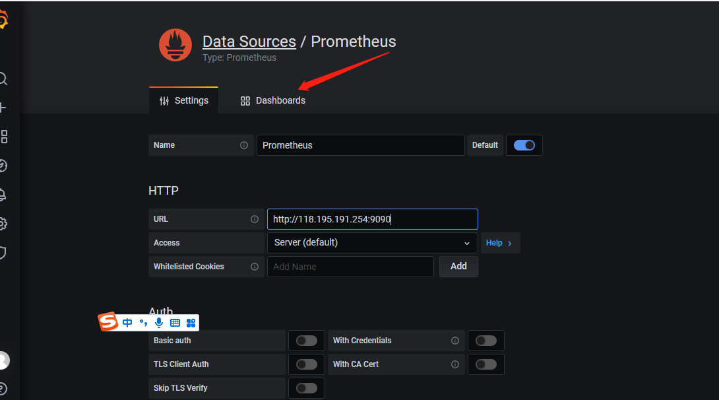Click the Basic auth label
Viewport: 719px width, 400px height.
pyautogui.click(x=172, y=341)
